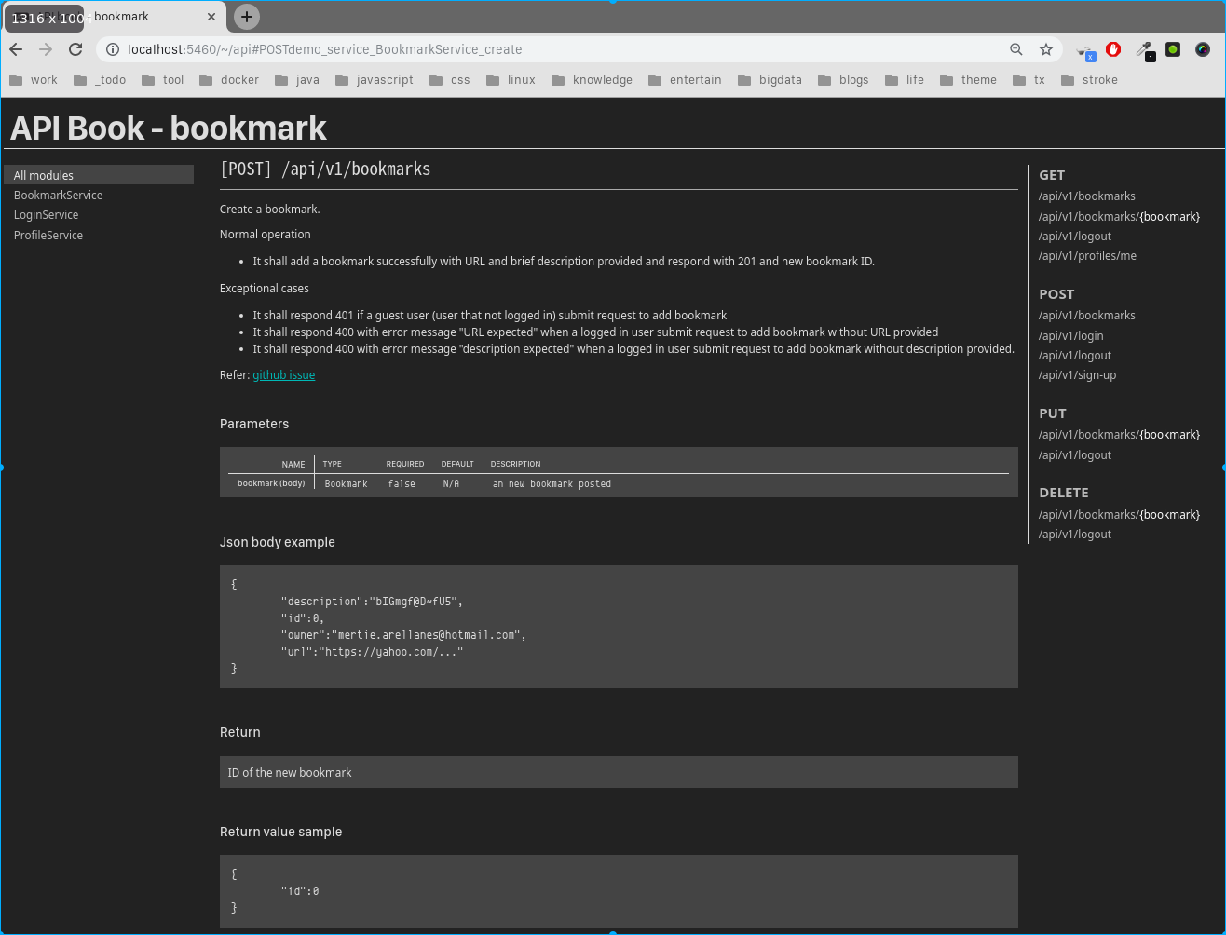Open the rainbow lens extension icon

[1203, 49]
